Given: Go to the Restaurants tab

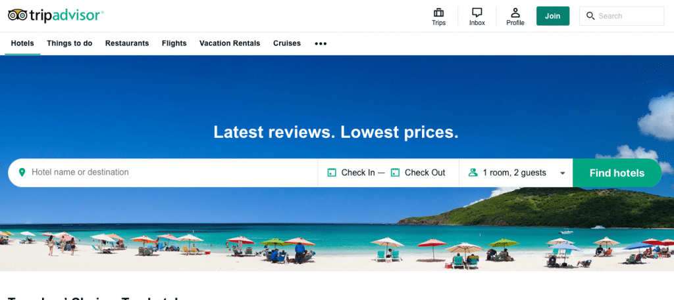Looking at the screenshot, I should pyautogui.click(x=127, y=43).
